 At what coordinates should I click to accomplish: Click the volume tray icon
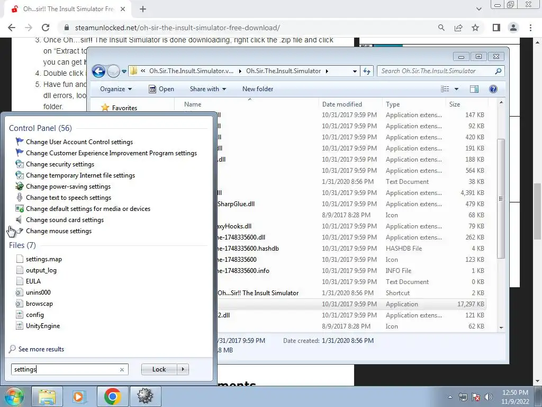[x=489, y=397]
